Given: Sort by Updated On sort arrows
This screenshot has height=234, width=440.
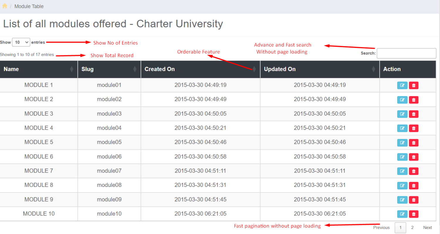Looking at the screenshot, I should (373, 69).
